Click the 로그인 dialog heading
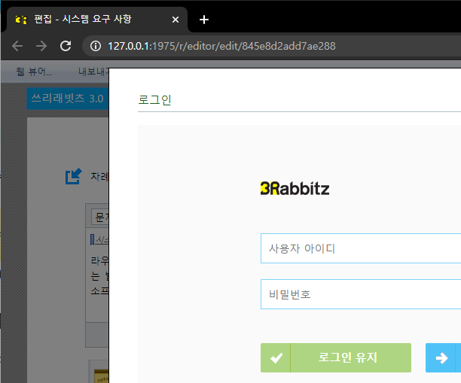The width and height of the screenshot is (461, 383). (154, 99)
